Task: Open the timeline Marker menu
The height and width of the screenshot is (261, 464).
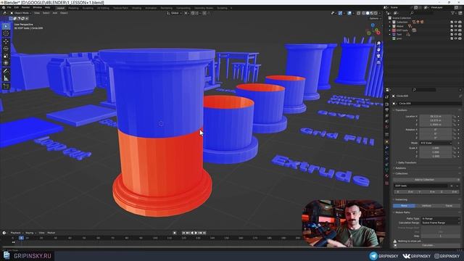Action: click(51, 233)
